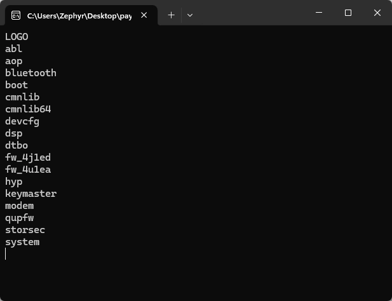Maximize the terminal window
The width and height of the screenshot is (392, 301).
(x=348, y=13)
